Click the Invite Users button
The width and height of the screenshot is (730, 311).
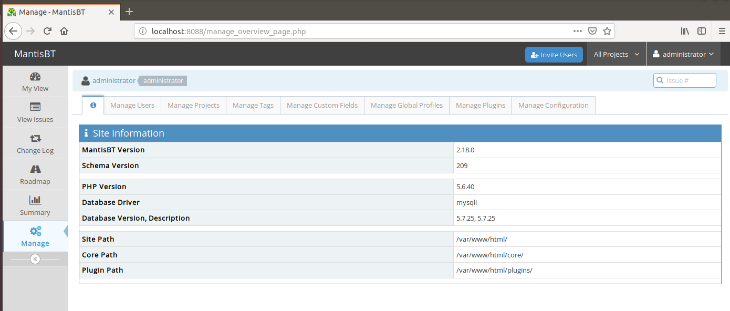(554, 55)
